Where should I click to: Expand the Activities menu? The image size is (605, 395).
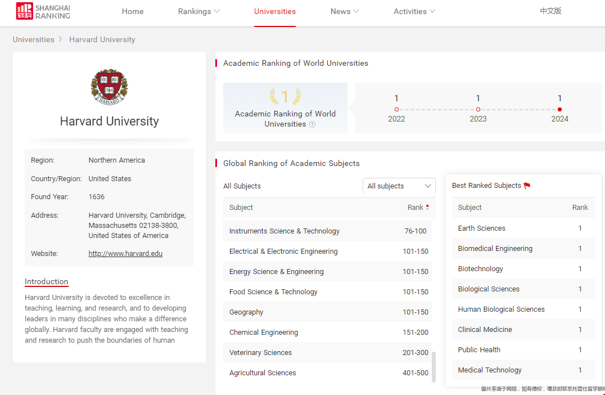414,12
